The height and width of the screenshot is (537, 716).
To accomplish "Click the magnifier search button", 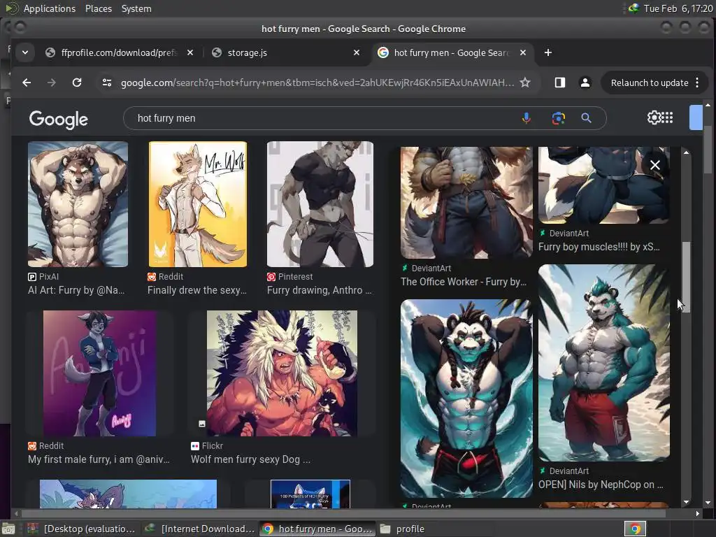I will pyautogui.click(x=587, y=118).
